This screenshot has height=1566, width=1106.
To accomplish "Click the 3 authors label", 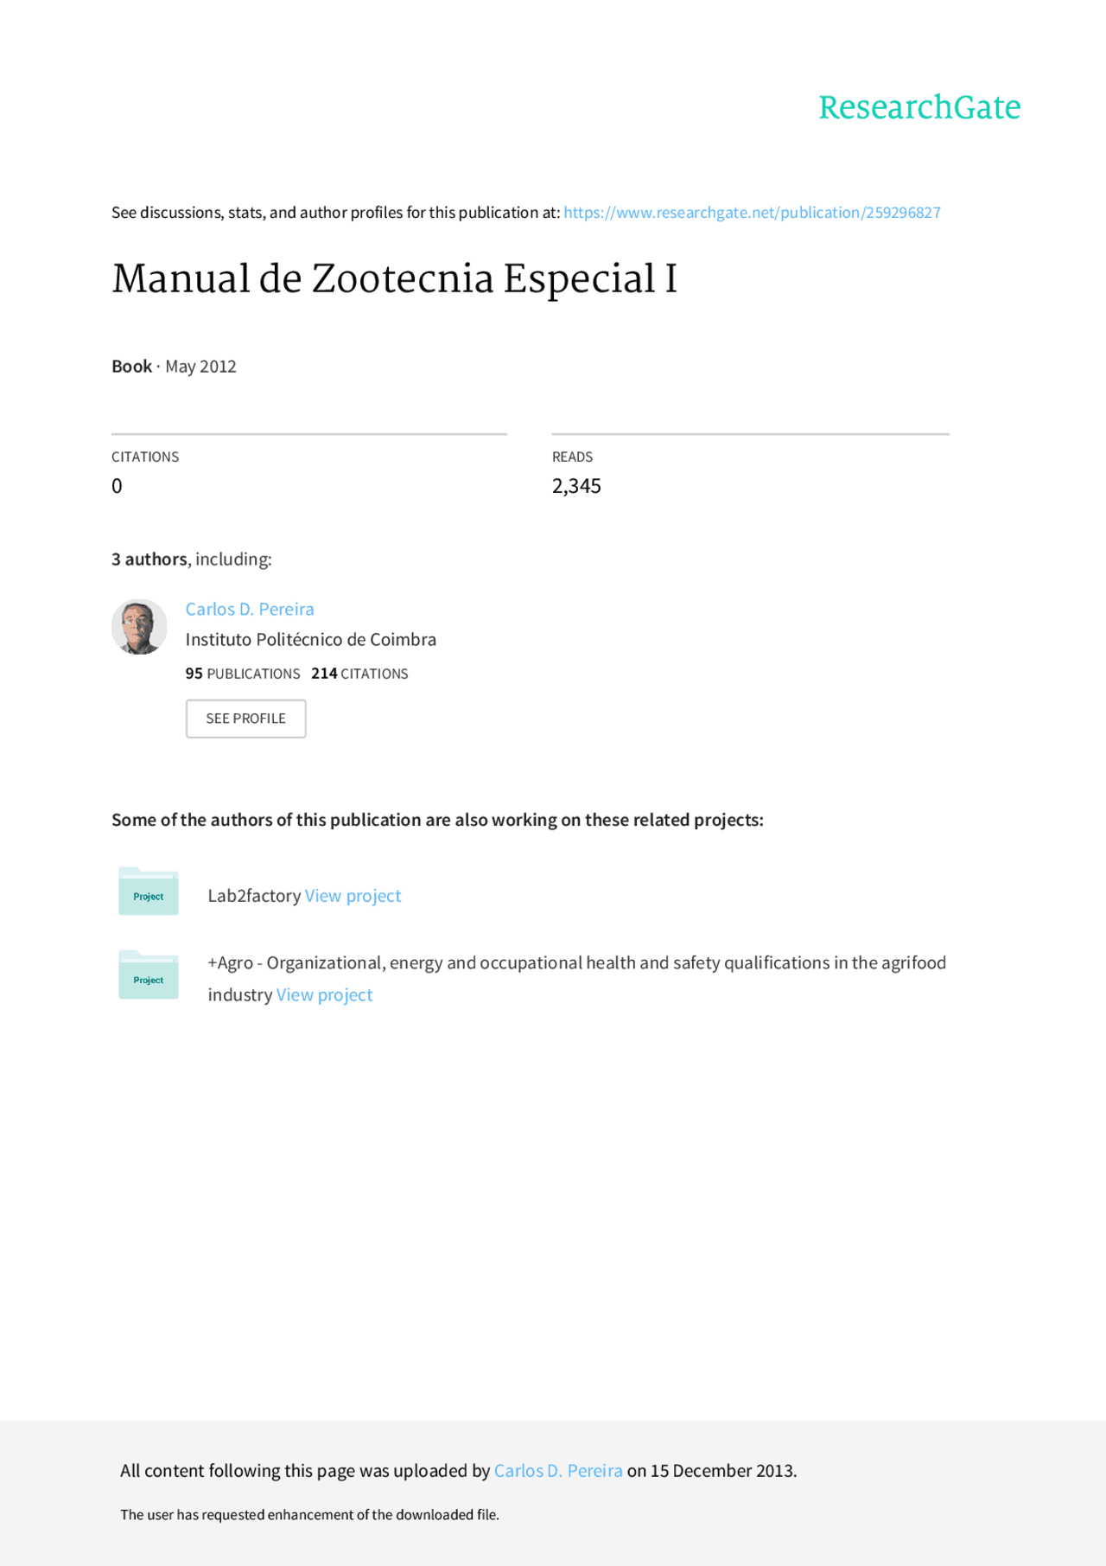I will (149, 559).
